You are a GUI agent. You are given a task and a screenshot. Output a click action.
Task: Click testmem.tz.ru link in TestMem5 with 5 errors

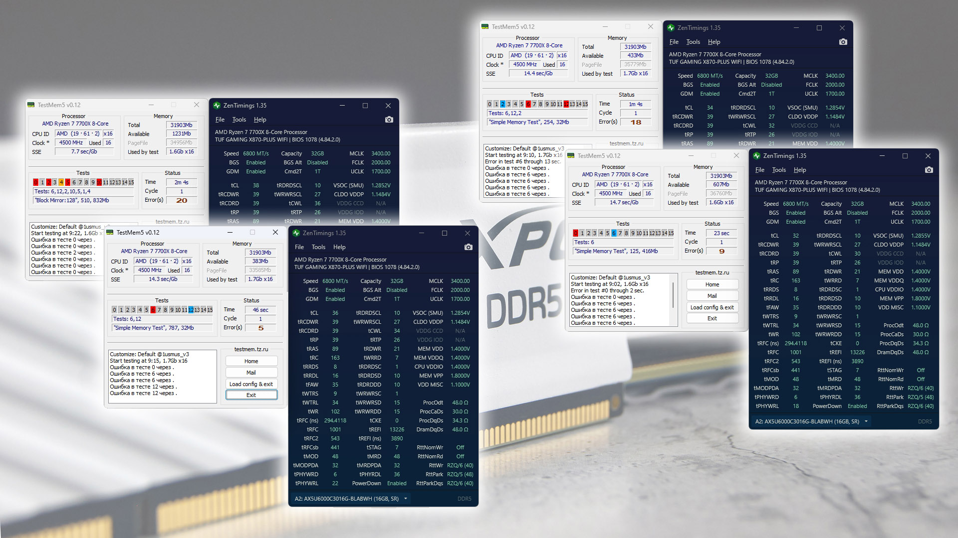tap(251, 349)
